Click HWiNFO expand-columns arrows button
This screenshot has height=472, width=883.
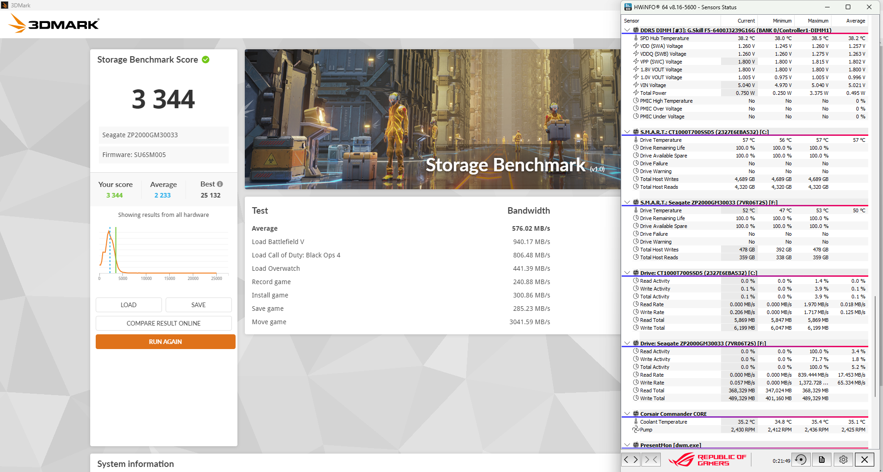click(x=631, y=459)
